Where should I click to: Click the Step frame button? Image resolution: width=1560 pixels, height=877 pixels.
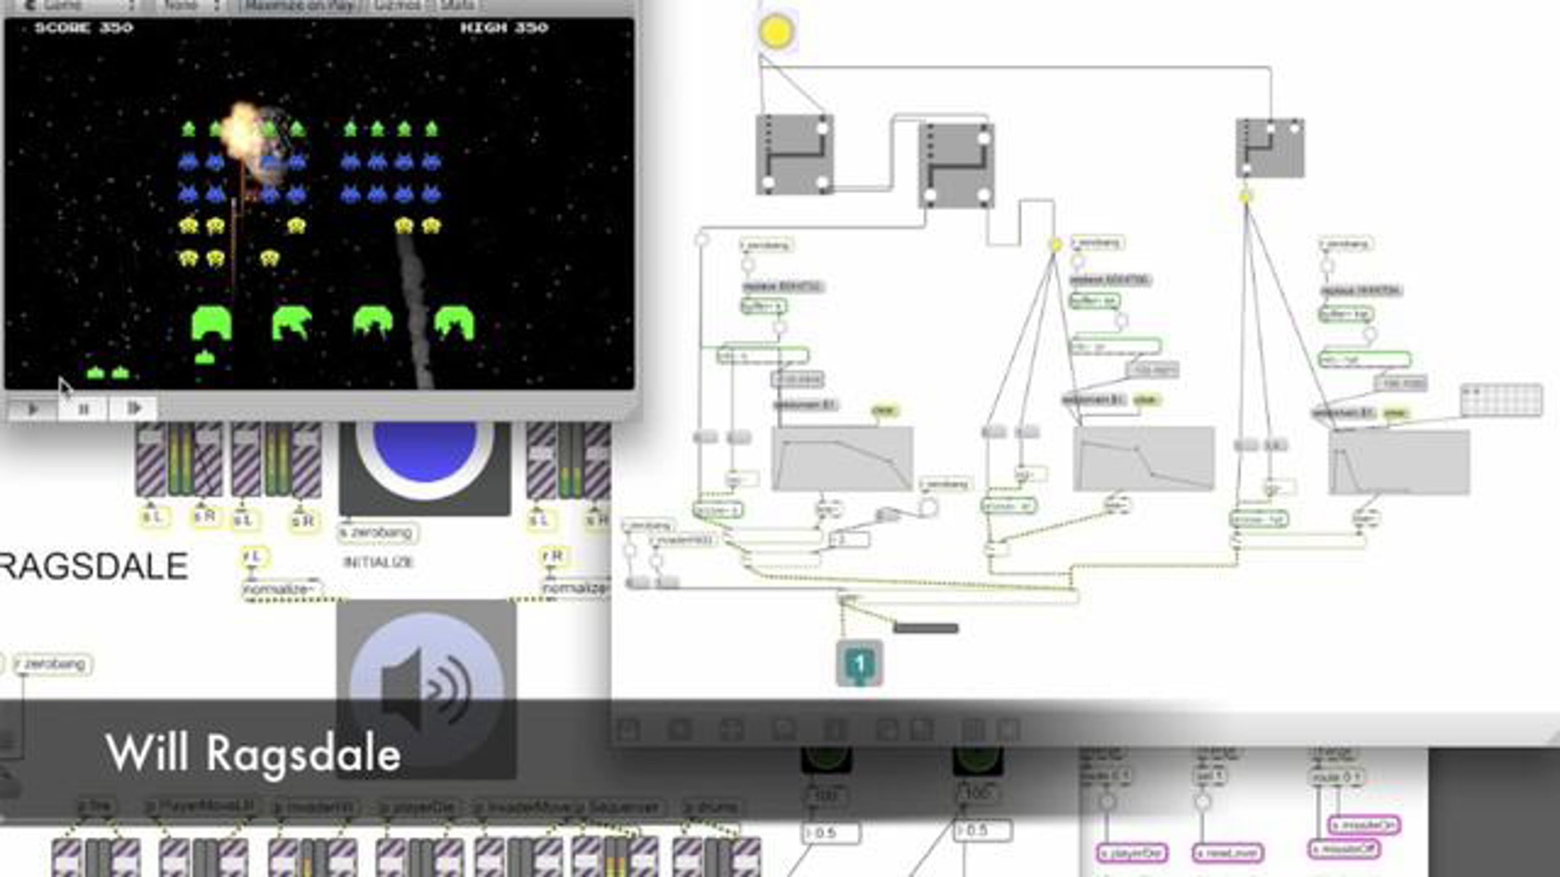point(134,409)
